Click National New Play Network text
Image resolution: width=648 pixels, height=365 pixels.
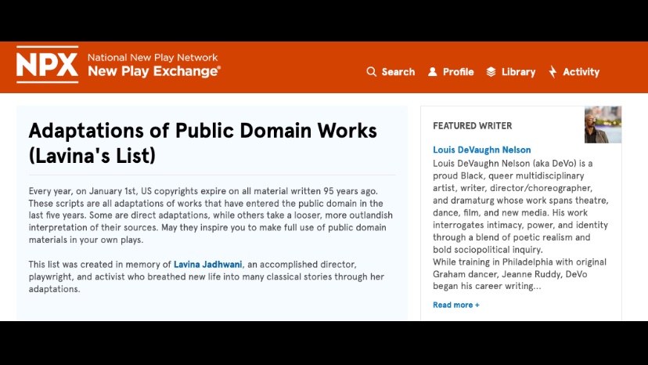[153, 57]
